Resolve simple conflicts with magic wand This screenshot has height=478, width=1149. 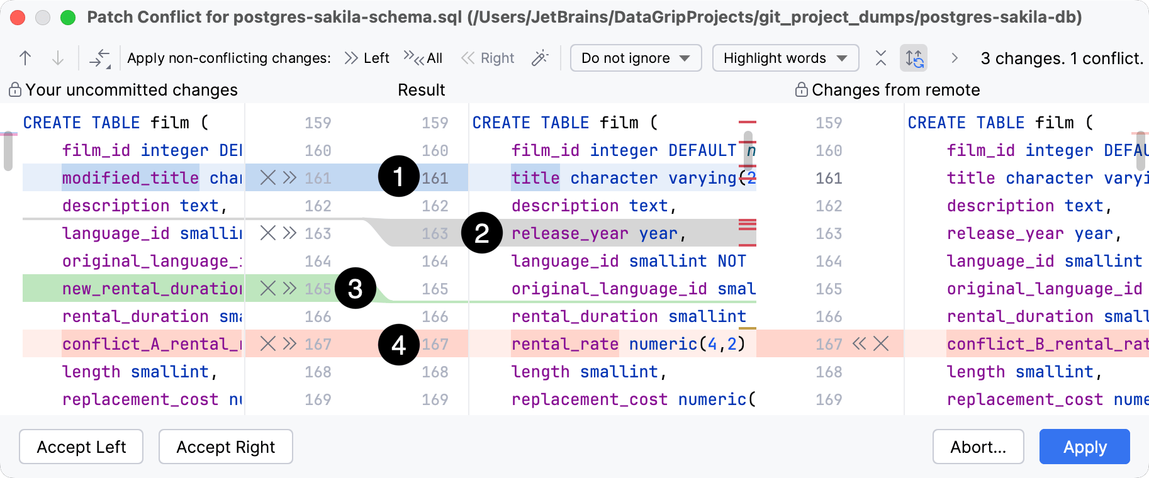click(x=540, y=58)
